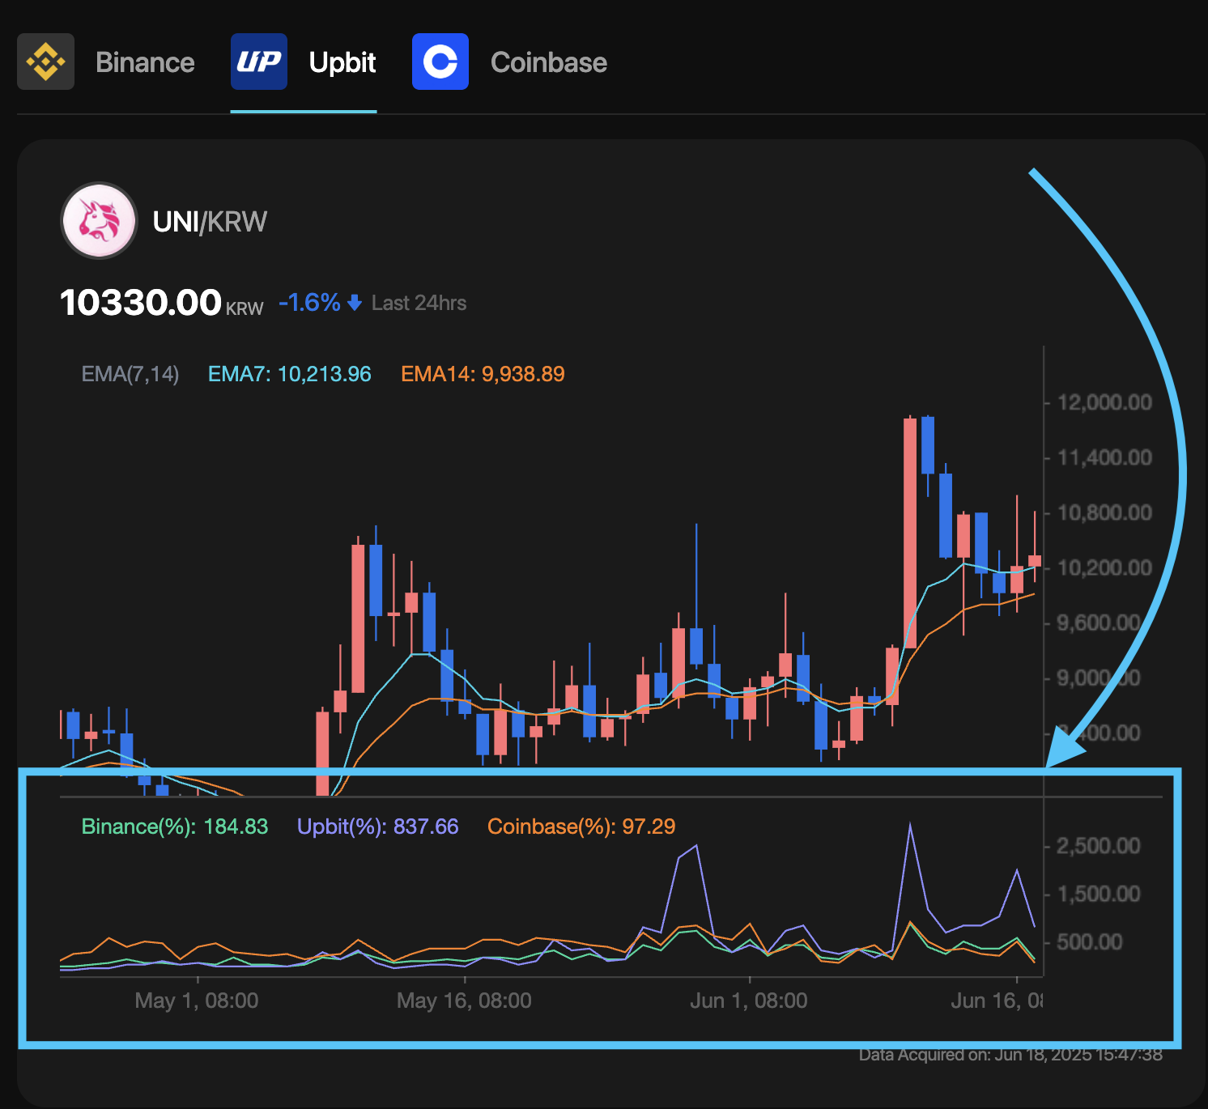
Task: Toggle the Binance(%) volume legend
Action: [x=174, y=826]
